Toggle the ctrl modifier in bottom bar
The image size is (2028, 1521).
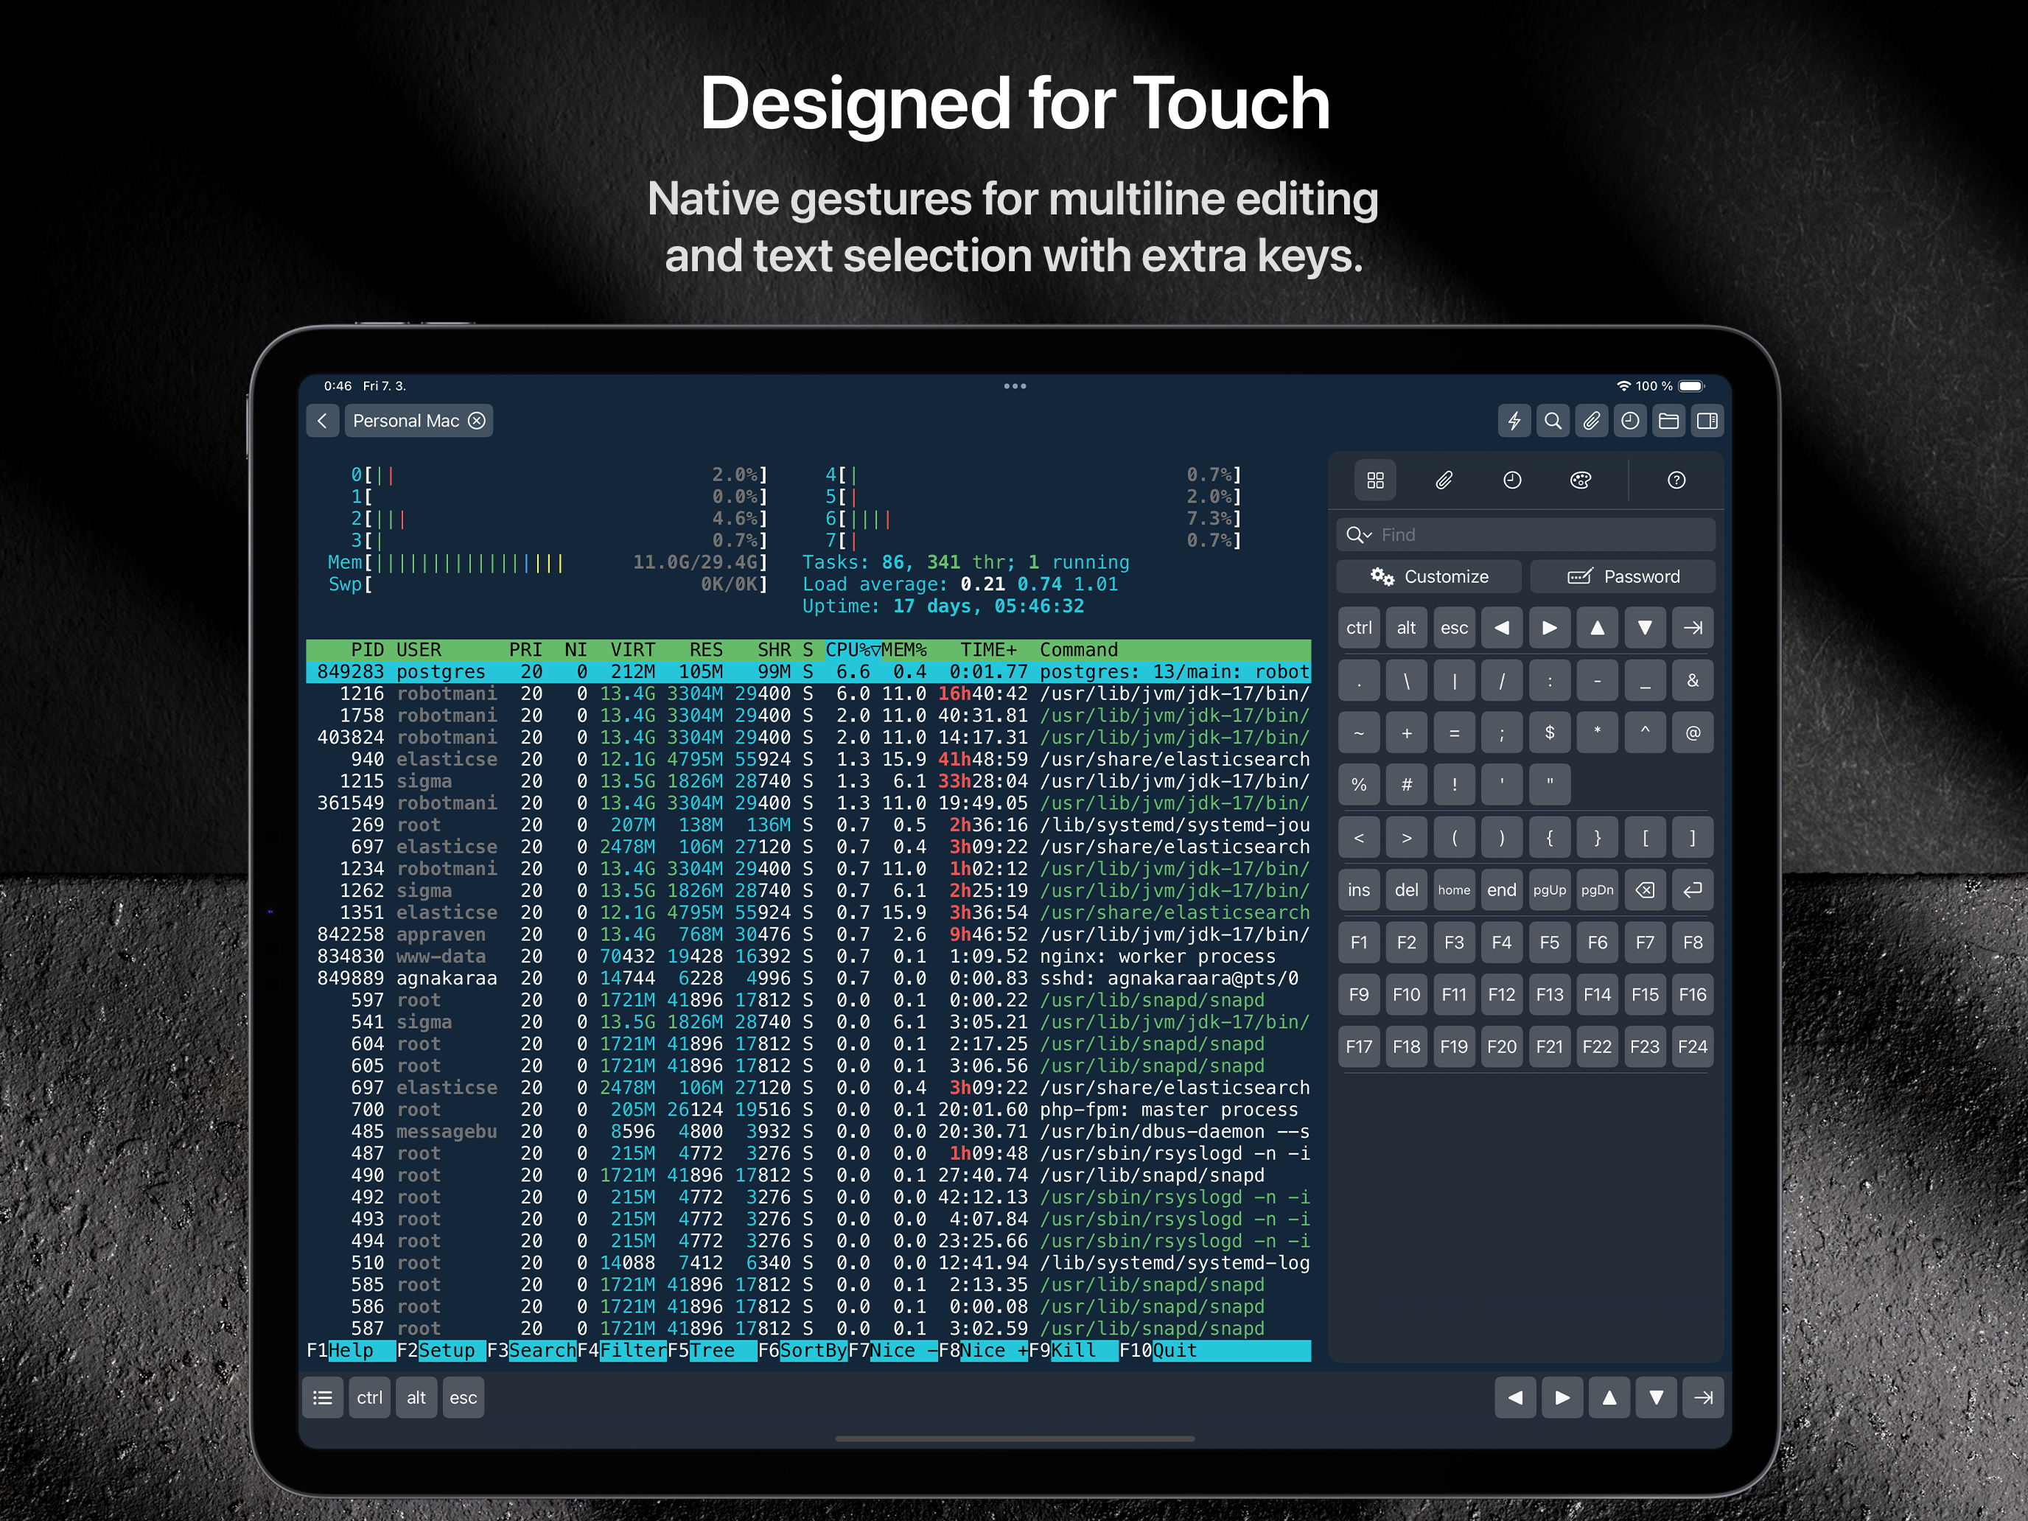coord(369,1397)
